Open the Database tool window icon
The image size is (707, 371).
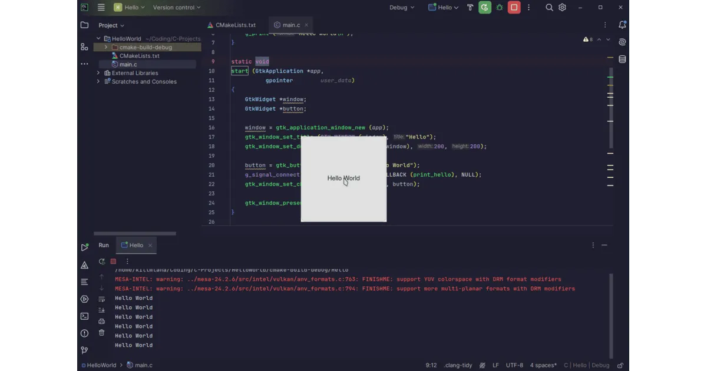pyautogui.click(x=622, y=59)
